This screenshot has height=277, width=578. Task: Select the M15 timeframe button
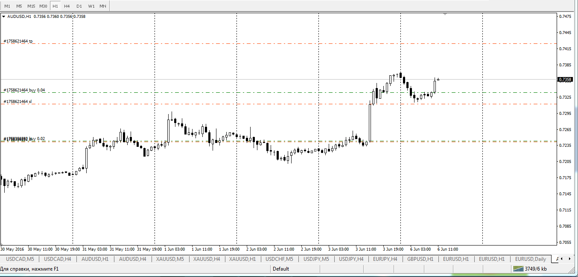(31, 6)
